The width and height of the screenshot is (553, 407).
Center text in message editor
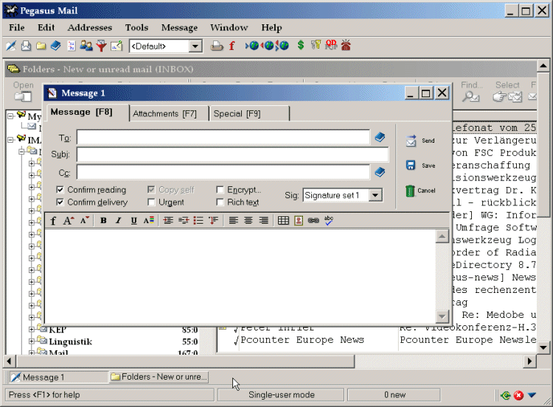248,221
